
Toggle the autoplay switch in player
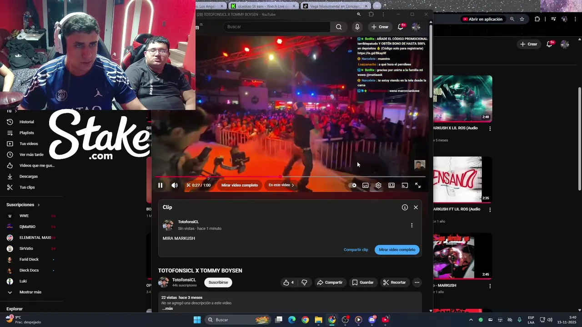tap(353, 185)
